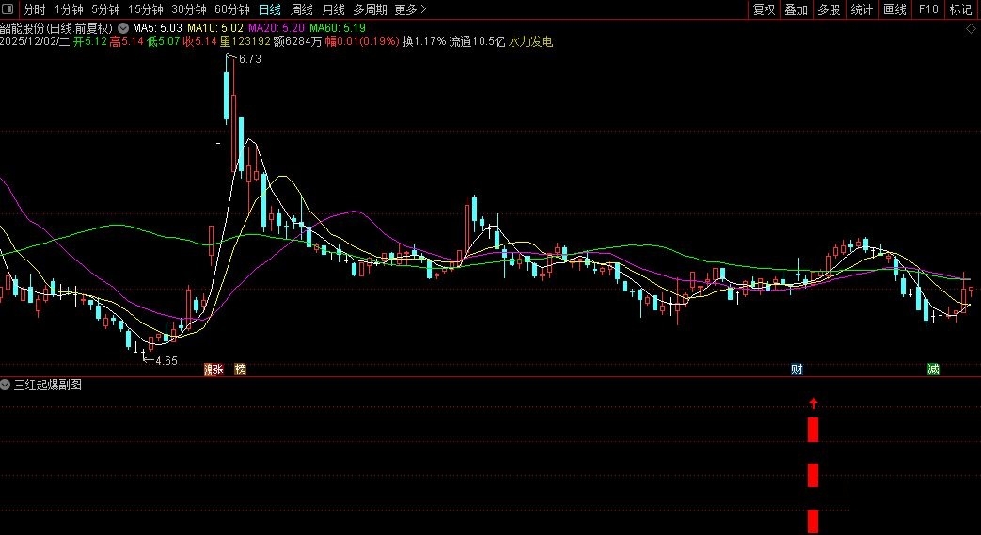Activate the 画线 drawing tools
The width and height of the screenshot is (981, 535).
[894, 9]
